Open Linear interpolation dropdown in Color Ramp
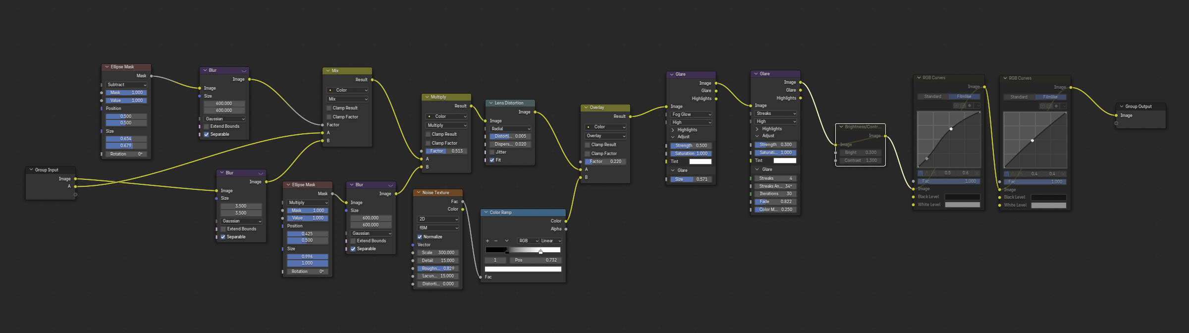 551,241
